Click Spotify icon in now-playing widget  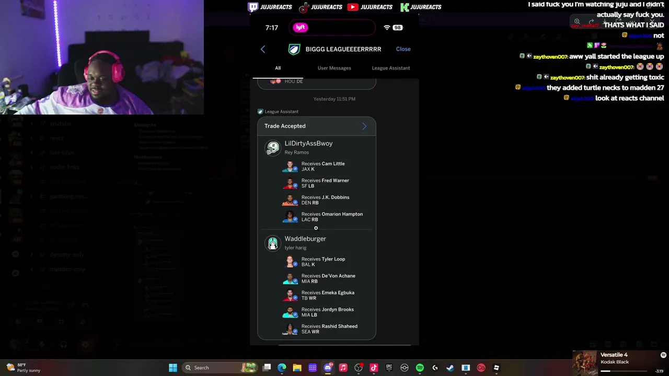[x=663, y=355]
